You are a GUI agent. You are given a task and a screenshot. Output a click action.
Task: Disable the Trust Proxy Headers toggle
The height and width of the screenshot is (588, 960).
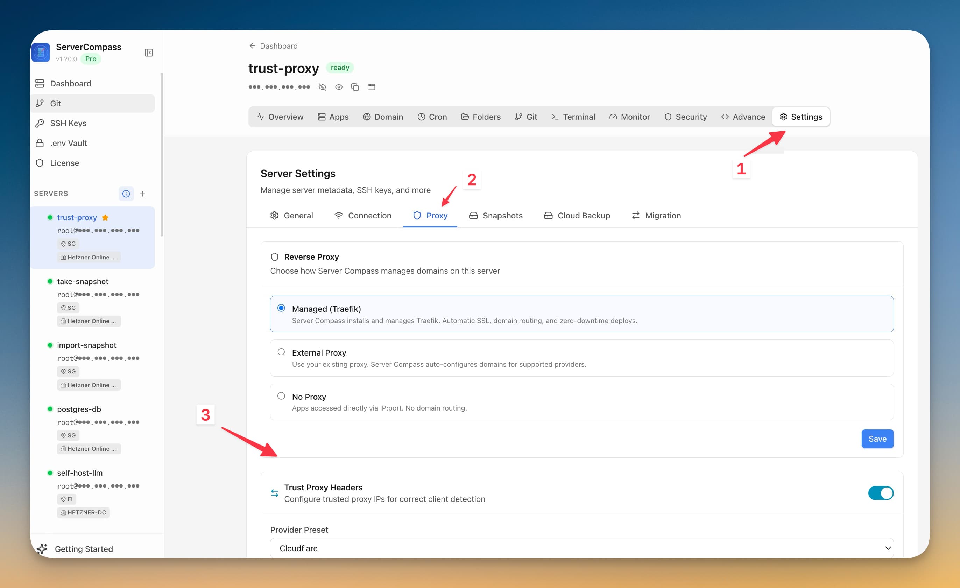[881, 493]
